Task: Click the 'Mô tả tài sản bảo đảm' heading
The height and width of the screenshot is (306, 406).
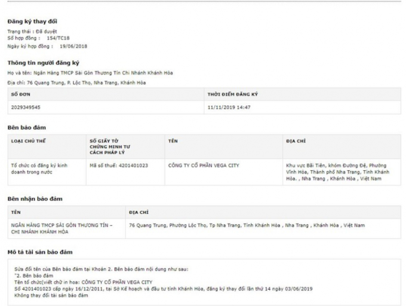Action: (40, 252)
